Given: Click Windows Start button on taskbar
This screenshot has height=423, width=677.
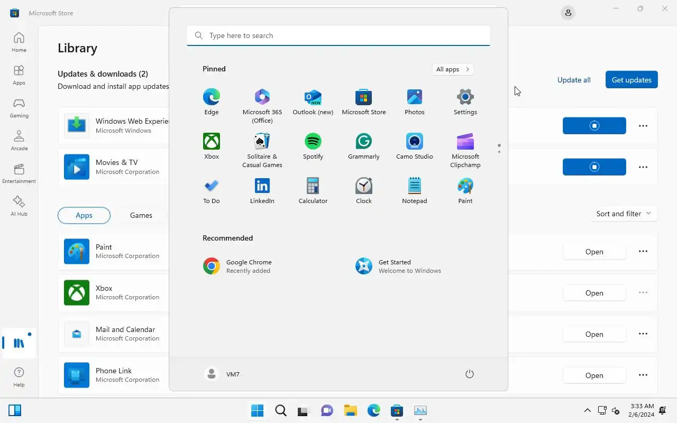Looking at the screenshot, I should 258,410.
